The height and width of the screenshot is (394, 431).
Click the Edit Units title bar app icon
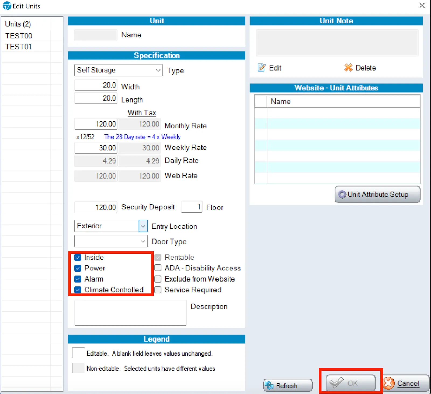point(7,6)
